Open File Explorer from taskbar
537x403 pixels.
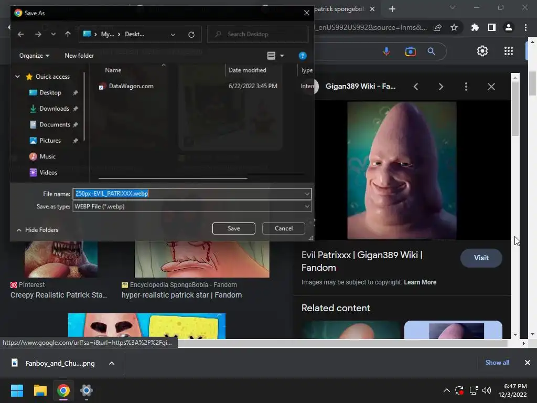coord(40,390)
